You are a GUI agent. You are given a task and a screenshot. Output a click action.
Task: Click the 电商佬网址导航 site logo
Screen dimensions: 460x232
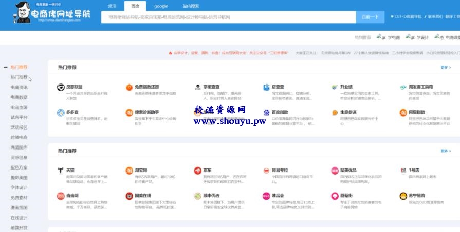[x=52, y=12]
